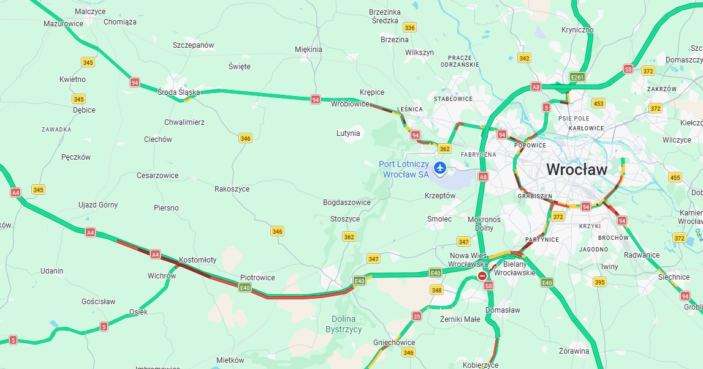This screenshot has height=369, width=703.
Task: Click the 455 road marker east of Wrocław
Action: coord(675,177)
